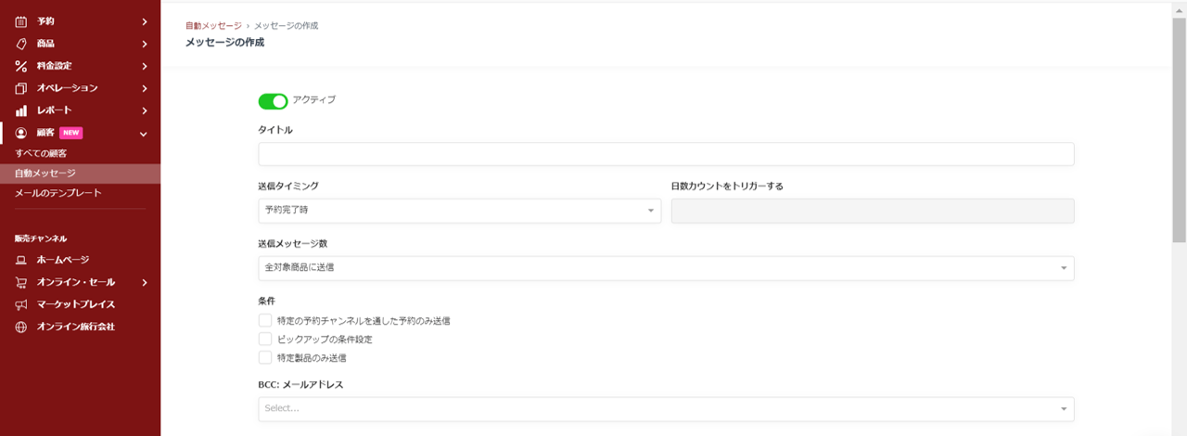
Task: Toggle the アクティブ switch off
Action: (x=273, y=101)
